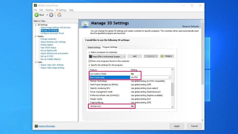Select Power management mode row

coord(130,92)
